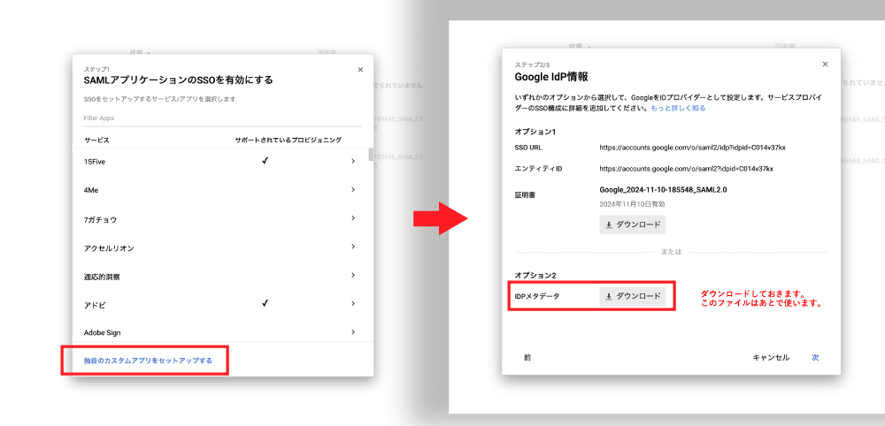The image size is (885, 426).
Task: Open the Adobe Sign service chevron
Action: point(353,332)
